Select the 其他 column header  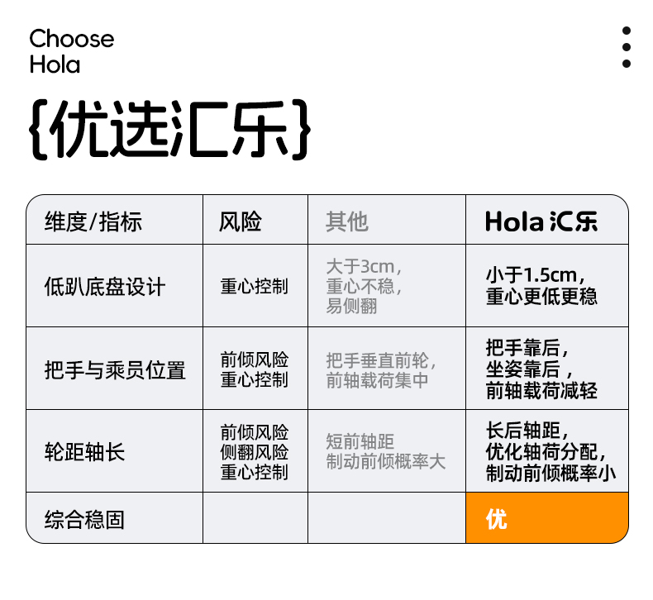[347, 221]
